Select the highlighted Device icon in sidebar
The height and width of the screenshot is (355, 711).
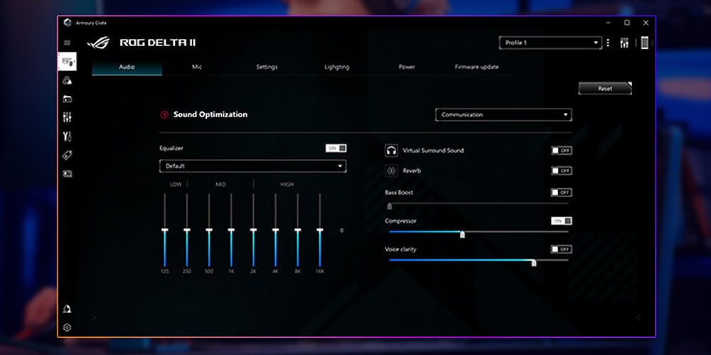click(x=67, y=61)
